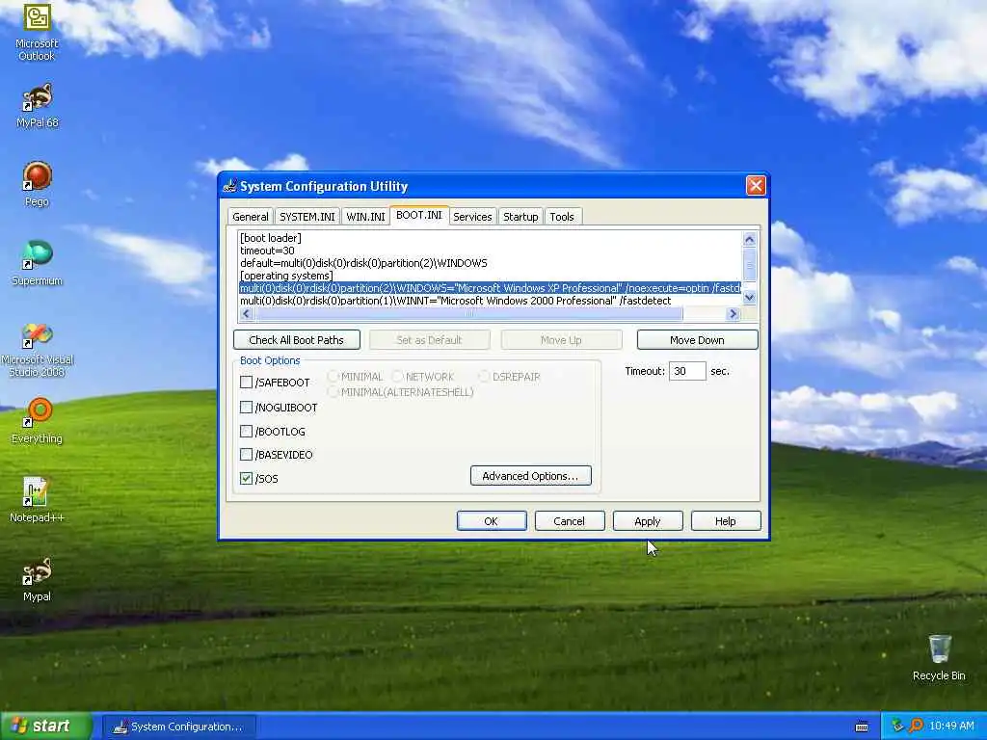Click Check All Boot Paths button
987x740 pixels.
[297, 340]
